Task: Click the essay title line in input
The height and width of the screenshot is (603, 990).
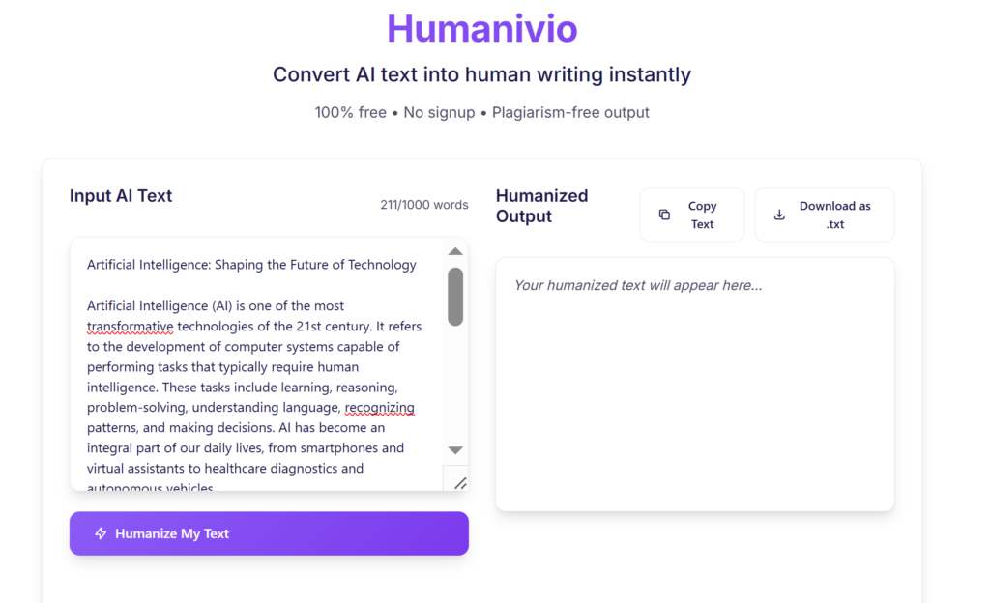Action: pos(251,265)
